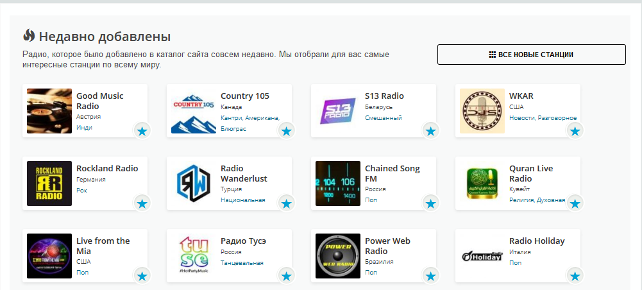Star the Radio Wanderlust station
The width and height of the screenshot is (642, 290).
click(286, 203)
